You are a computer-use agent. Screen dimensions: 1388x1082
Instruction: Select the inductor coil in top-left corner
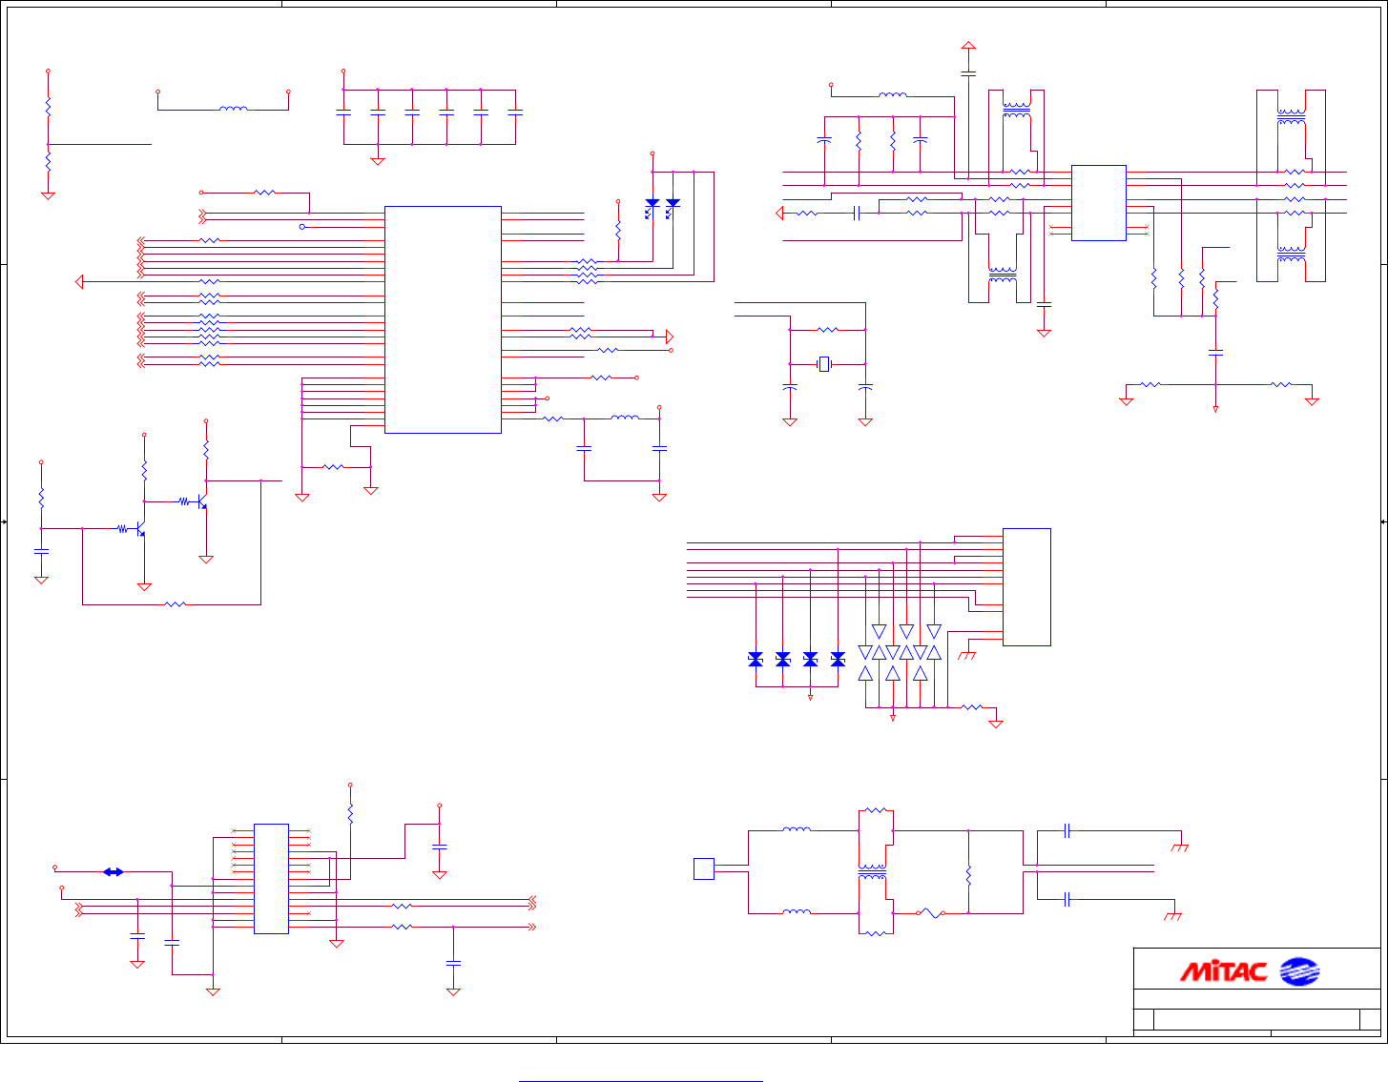234,109
